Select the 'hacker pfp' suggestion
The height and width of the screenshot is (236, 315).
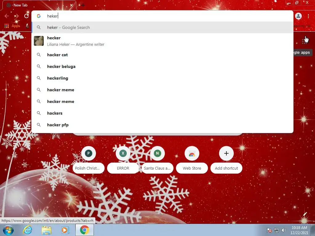click(162, 125)
